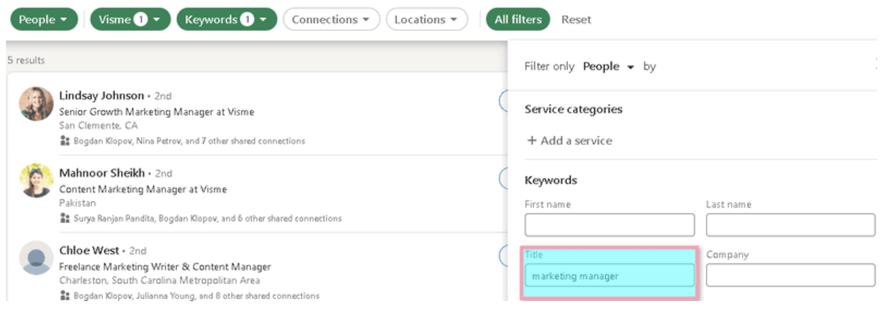Click the plus icon beside Add a service
This screenshot has width=889, height=329.
[x=532, y=141]
